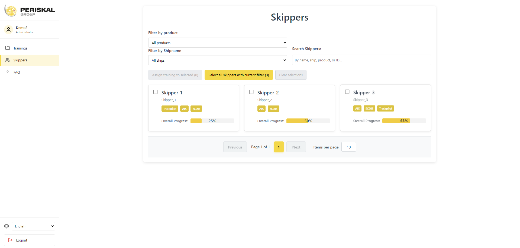This screenshot has width=520, height=248.
Task: Click the Previous page button
Action: (235, 147)
